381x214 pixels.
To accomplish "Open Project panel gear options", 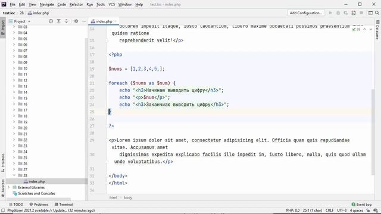I will coord(76,21).
